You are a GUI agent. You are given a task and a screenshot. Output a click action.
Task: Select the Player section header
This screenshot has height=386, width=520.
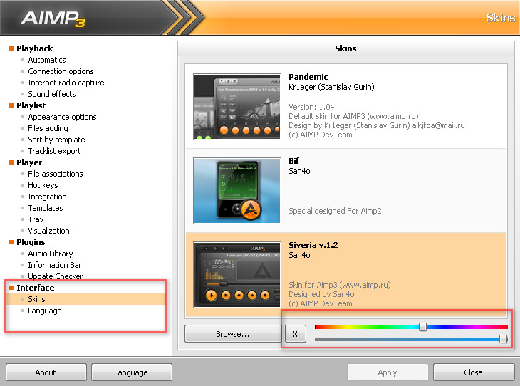click(29, 162)
